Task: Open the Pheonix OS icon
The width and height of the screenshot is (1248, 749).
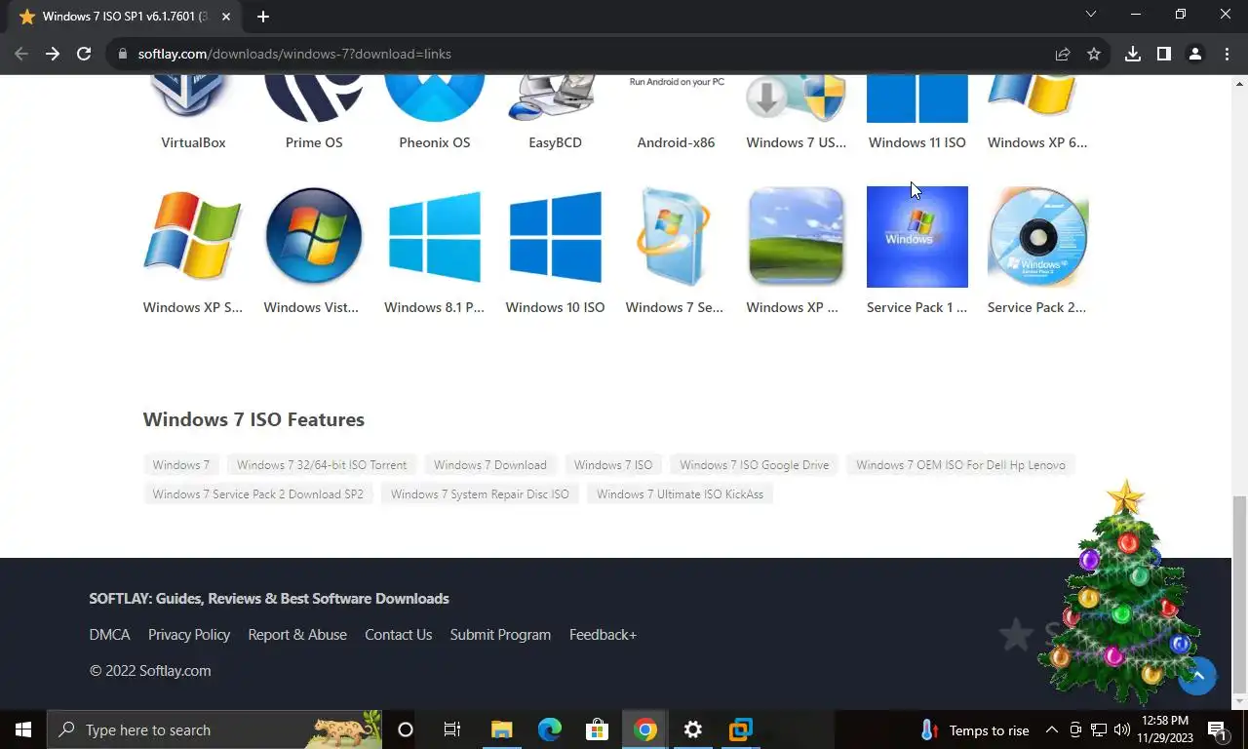Action: pyautogui.click(x=435, y=98)
